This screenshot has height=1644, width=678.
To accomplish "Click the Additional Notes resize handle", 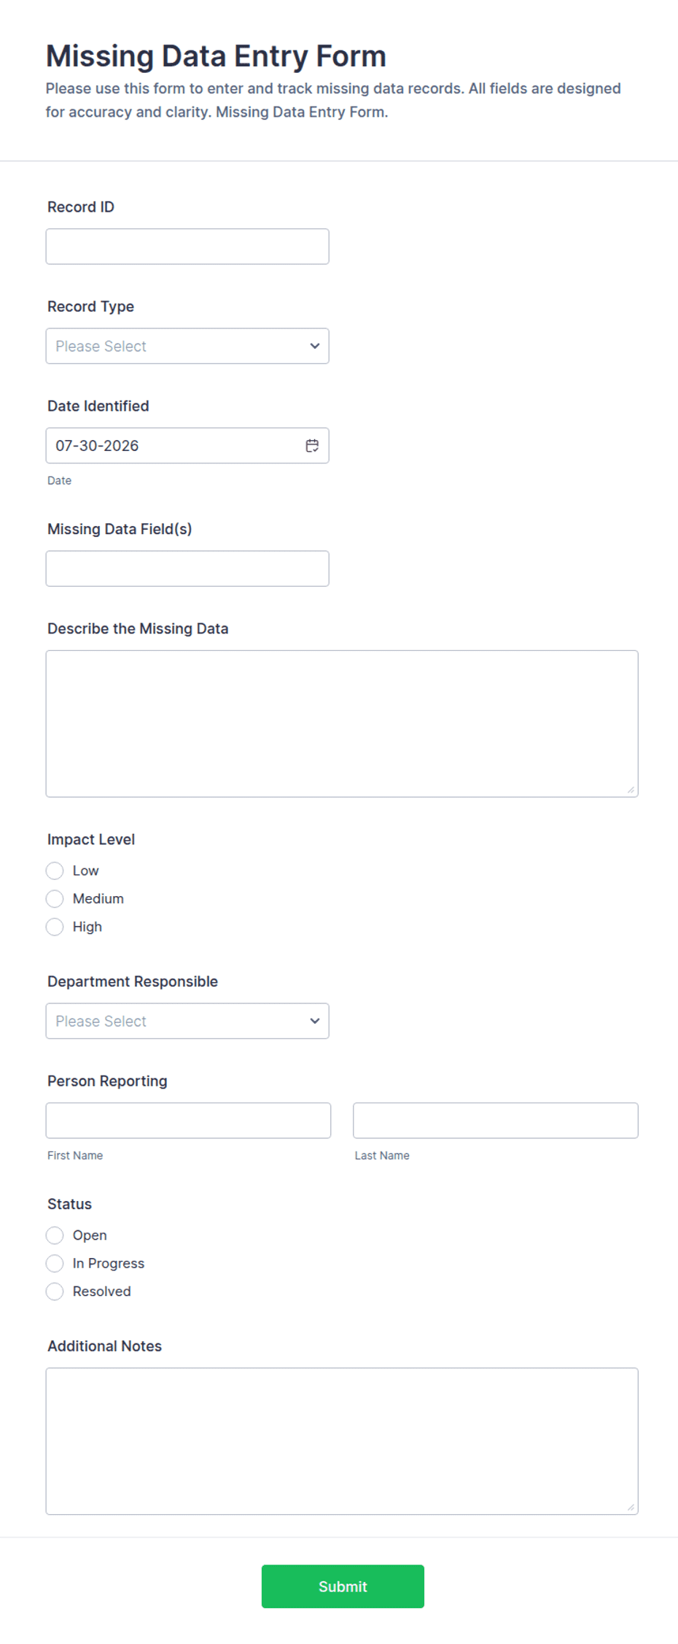I will pyautogui.click(x=631, y=1507).
